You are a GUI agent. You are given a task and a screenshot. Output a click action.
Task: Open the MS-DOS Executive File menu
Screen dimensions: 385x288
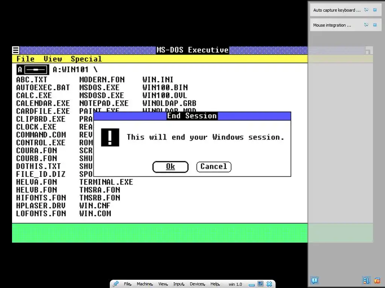[x=25, y=59]
